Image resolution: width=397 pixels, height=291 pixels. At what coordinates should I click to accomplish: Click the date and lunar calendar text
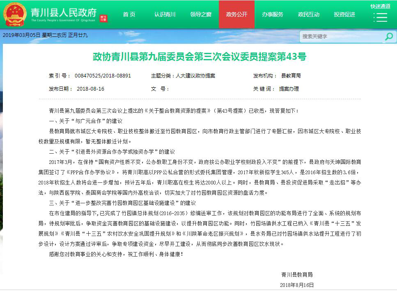(45, 35)
